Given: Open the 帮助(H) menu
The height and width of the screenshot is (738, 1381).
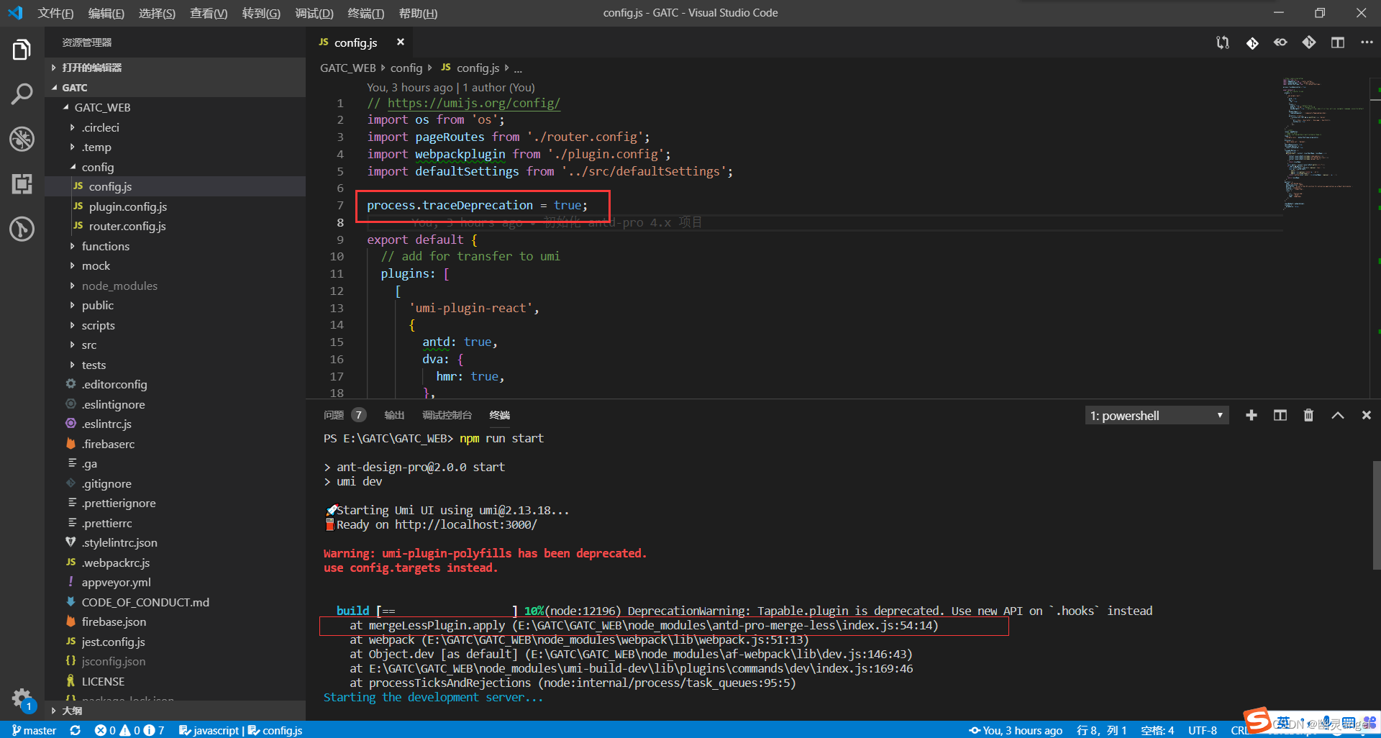Looking at the screenshot, I should pyautogui.click(x=418, y=13).
